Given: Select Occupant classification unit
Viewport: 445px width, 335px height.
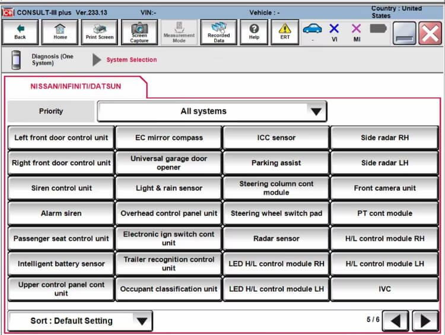Looking at the screenshot, I should pos(169,289).
